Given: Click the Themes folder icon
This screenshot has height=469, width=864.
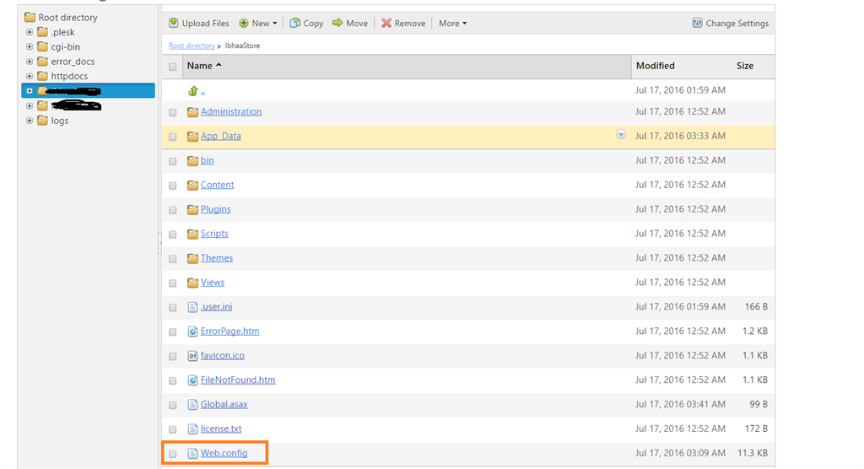Looking at the screenshot, I should 192,258.
